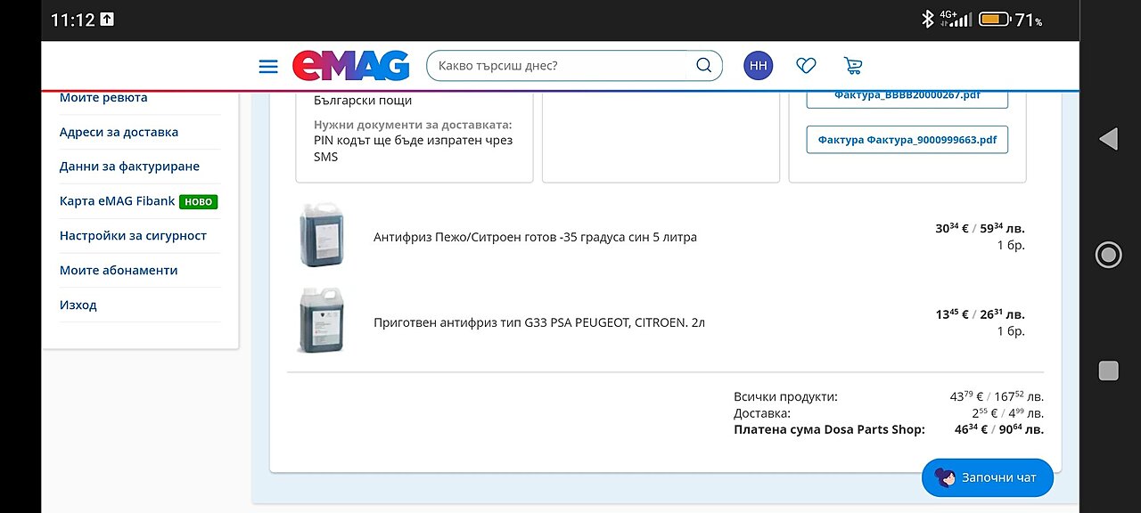
Task: Click the search magnifier icon
Action: (703, 65)
